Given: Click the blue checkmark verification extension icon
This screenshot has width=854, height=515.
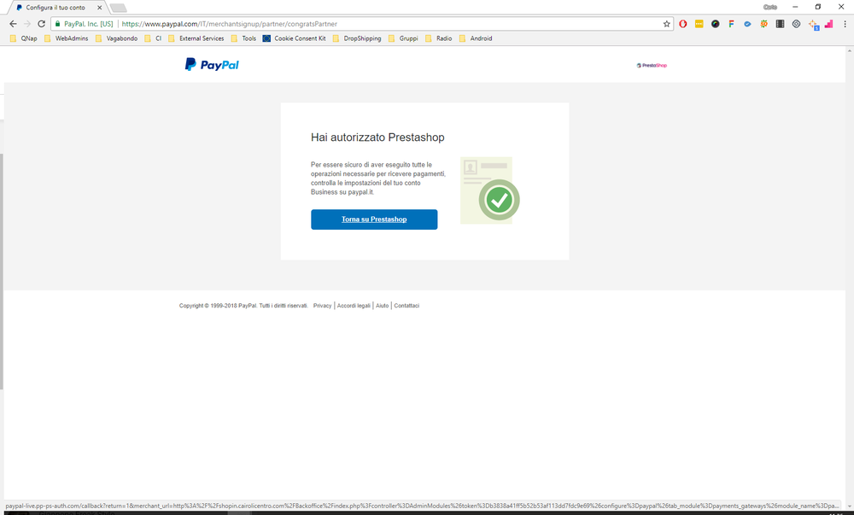Looking at the screenshot, I should [747, 24].
